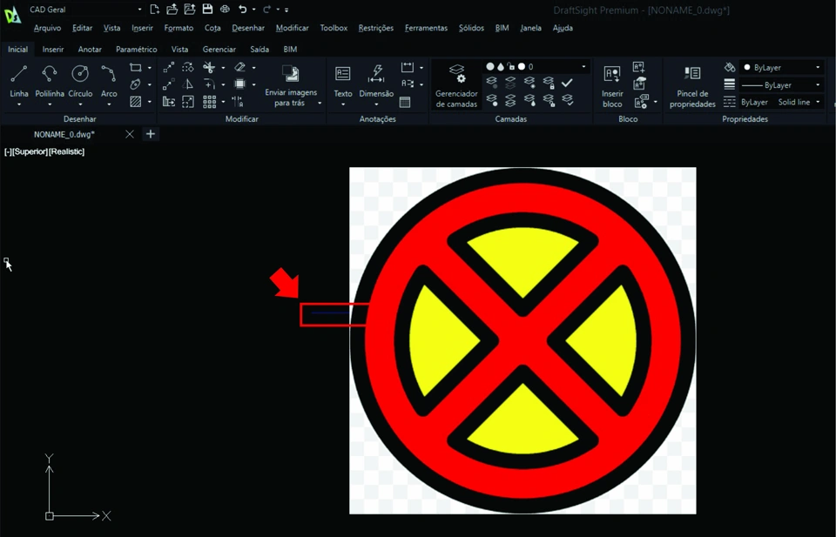836x537 pixels.
Task: Click the Dimensão smart dimension tool
Action: 376,81
